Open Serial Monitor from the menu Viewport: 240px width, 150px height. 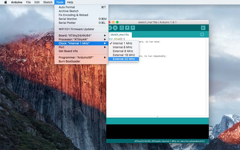click(x=81, y=19)
